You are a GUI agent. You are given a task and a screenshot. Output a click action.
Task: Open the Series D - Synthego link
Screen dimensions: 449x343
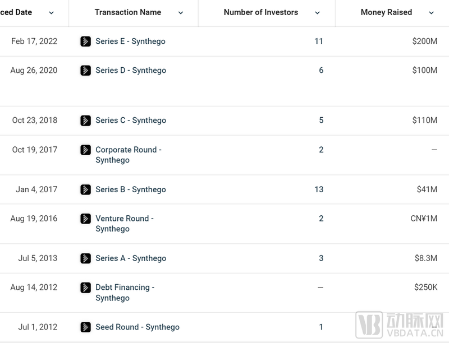click(x=131, y=71)
